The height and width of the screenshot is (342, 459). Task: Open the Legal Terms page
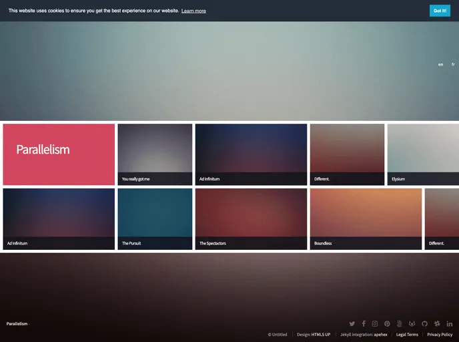tap(407, 335)
